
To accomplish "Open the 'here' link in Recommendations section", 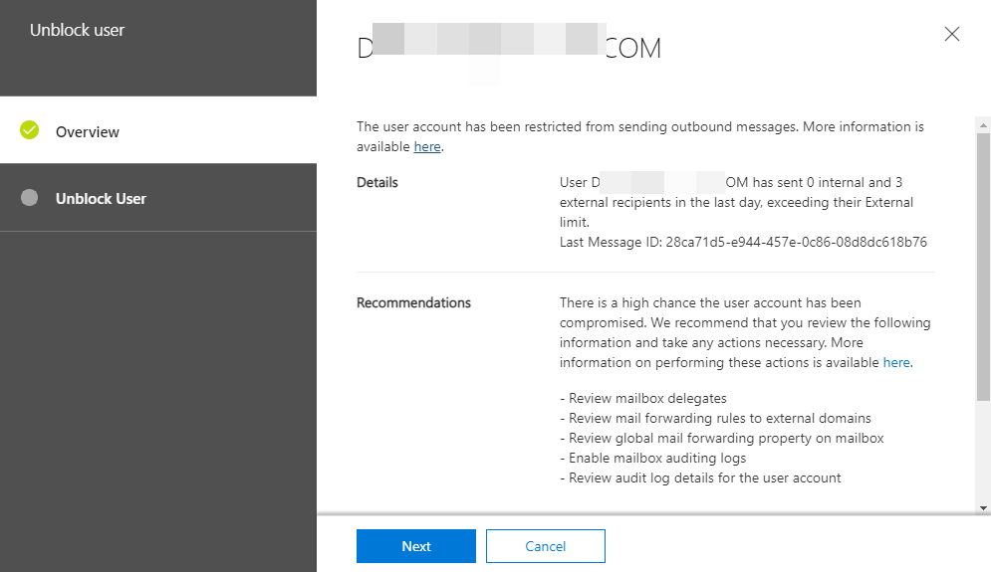I will (896, 362).
